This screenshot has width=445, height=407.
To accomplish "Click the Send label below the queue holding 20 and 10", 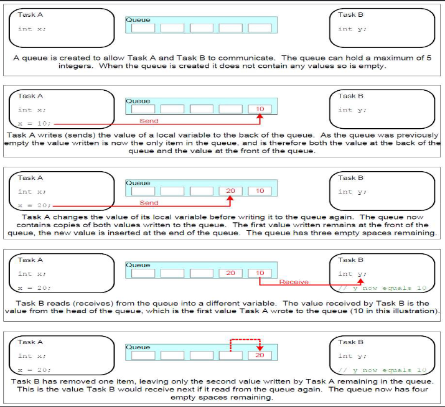I will pos(149,203).
